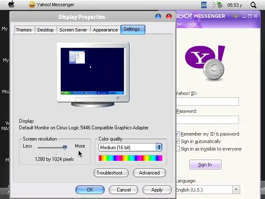Screen dimensions: 265x199
Task: Click the rainbow color spectrum bar
Action: click(130, 158)
